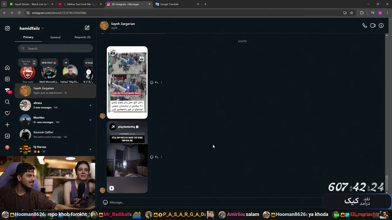Switch to Sayeh Stream browser tab
Screen dimensions: 392x220
[31, 4]
